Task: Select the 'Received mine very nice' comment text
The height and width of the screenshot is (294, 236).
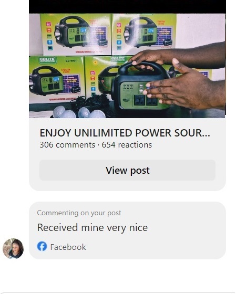Action: click(93, 228)
